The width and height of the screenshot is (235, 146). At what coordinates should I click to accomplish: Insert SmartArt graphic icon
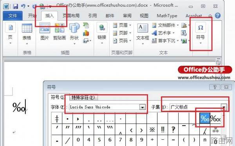[86, 25]
